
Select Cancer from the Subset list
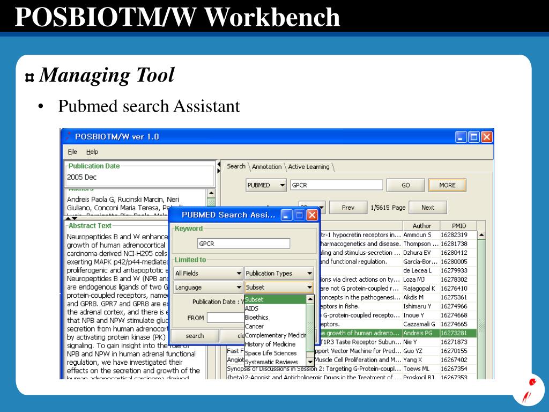[275, 326]
